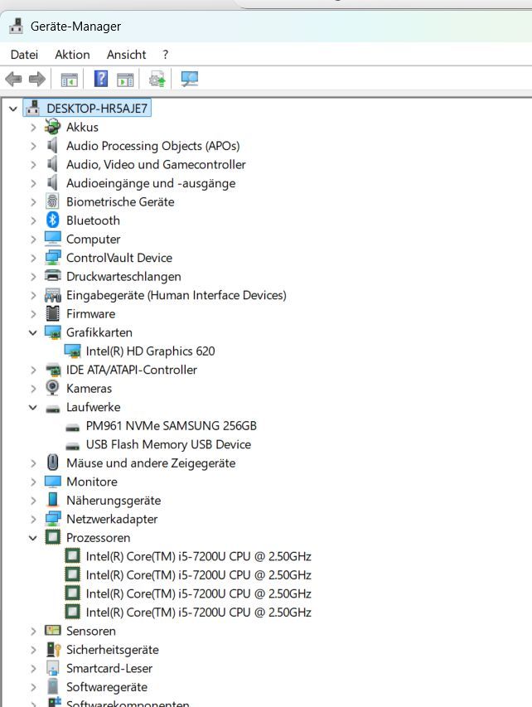Click the Kameras webcam icon

(53, 388)
